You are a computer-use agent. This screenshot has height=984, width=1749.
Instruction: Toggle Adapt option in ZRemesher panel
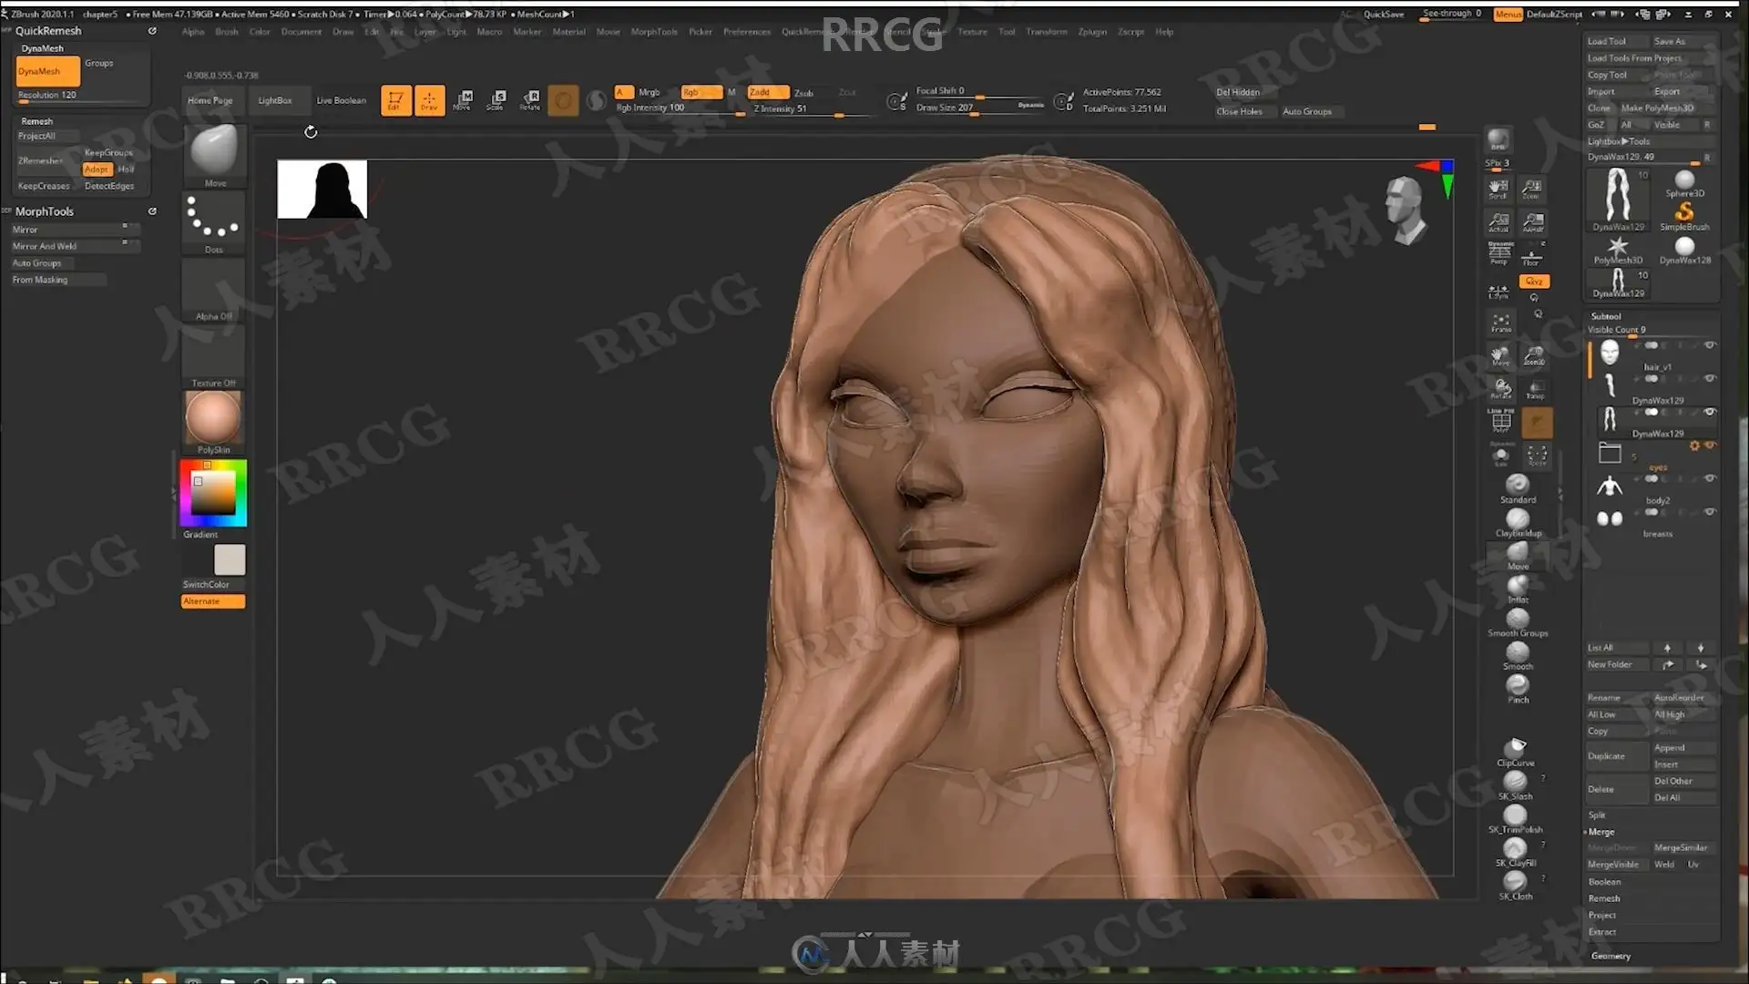(97, 169)
